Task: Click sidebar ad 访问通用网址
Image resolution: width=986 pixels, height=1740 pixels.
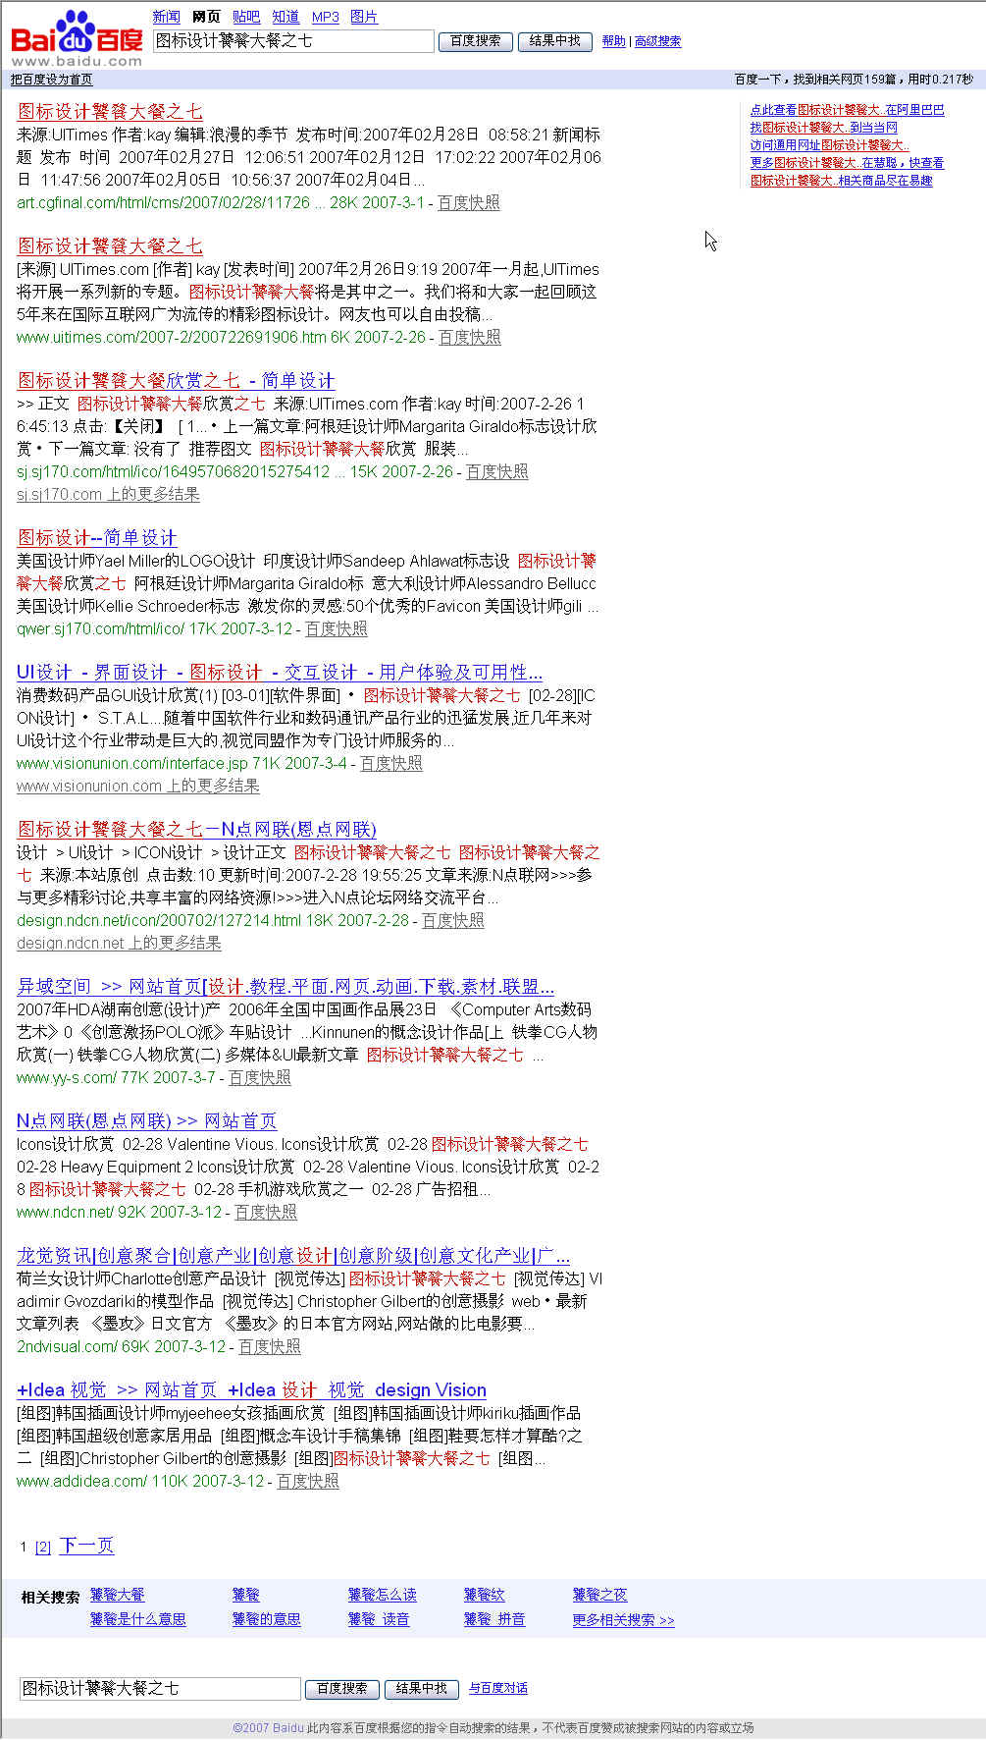Action: coord(829,145)
